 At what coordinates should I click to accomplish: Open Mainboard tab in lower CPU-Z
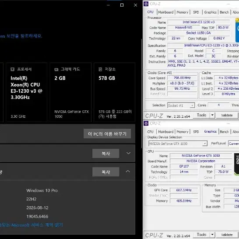pyautogui.click(x=166, y=132)
